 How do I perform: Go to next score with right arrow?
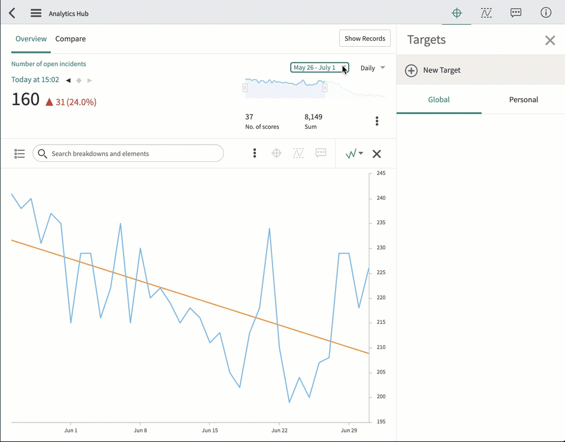90,80
